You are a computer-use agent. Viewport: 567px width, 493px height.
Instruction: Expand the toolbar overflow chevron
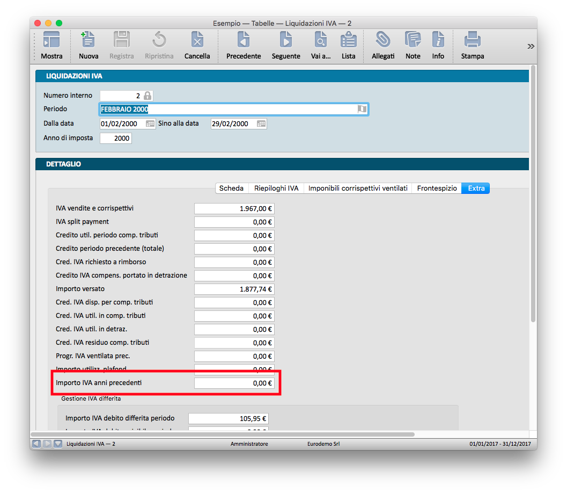[x=531, y=46]
